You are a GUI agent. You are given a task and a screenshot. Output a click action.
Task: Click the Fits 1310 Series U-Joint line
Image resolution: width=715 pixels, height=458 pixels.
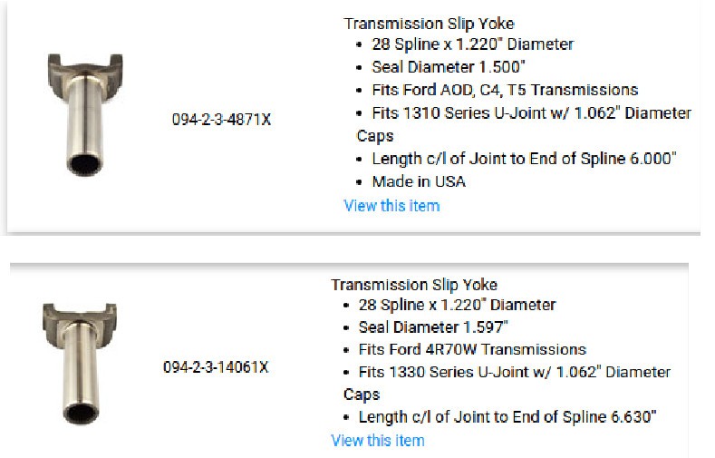tap(531, 113)
